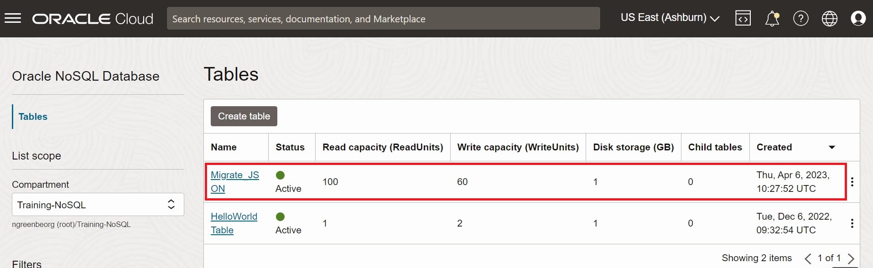Toggle sort arrow on Created column
Image resolution: width=873 pixels, height=268 pixels.
click(x=832, y=147)
